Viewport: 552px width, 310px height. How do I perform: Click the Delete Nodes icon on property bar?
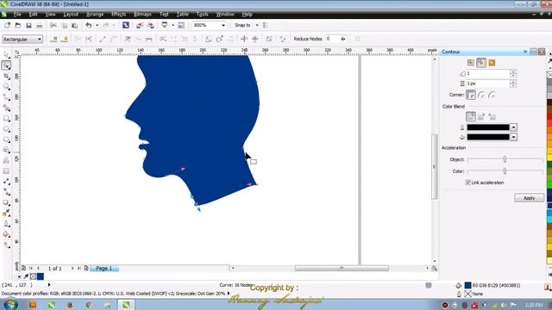coord(65,39)
